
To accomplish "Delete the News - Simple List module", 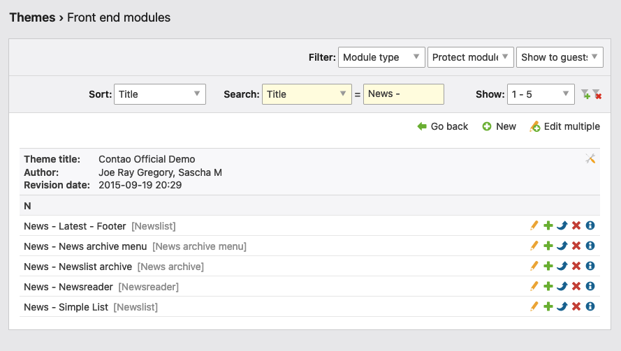I will [x=576, y=306].
